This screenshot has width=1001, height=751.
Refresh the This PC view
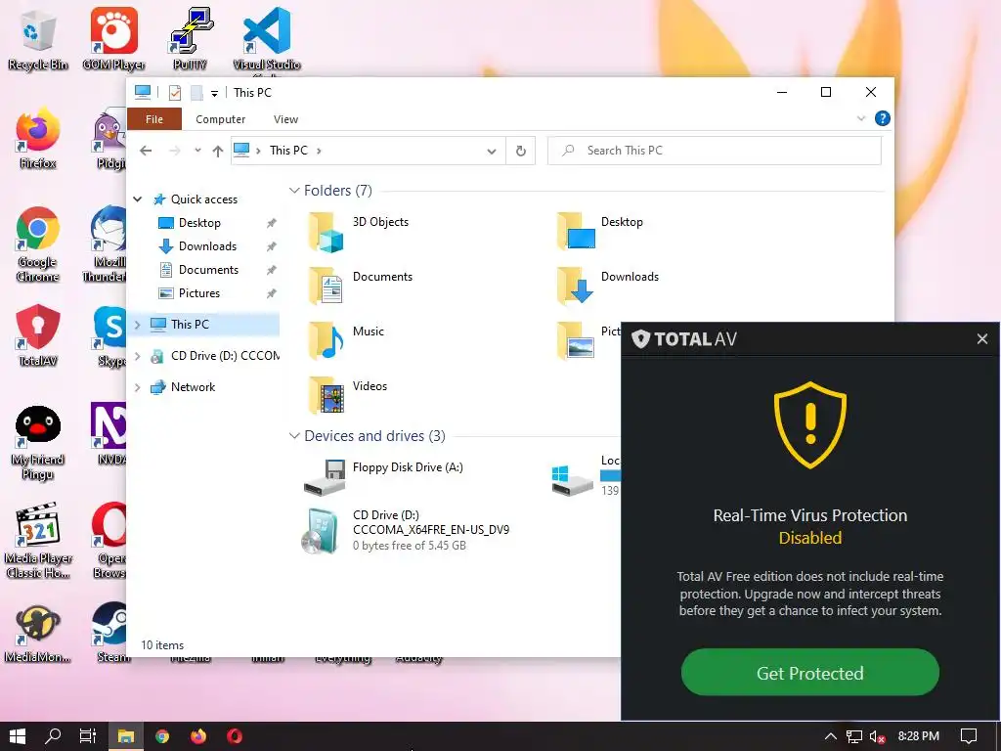click(521, 151)
